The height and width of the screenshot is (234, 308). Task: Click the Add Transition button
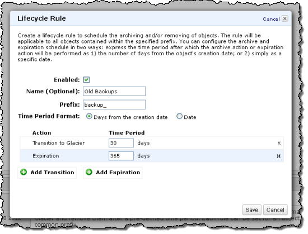pyautogui.click(x=47, y=173)
